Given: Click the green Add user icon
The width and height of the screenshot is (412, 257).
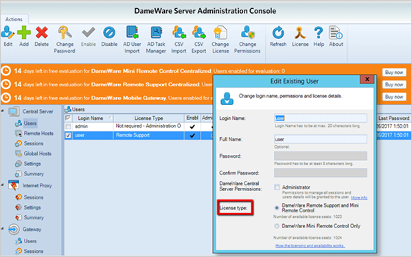Looking at the screenshot, I should pyautogui.click(x=24, y=36).
